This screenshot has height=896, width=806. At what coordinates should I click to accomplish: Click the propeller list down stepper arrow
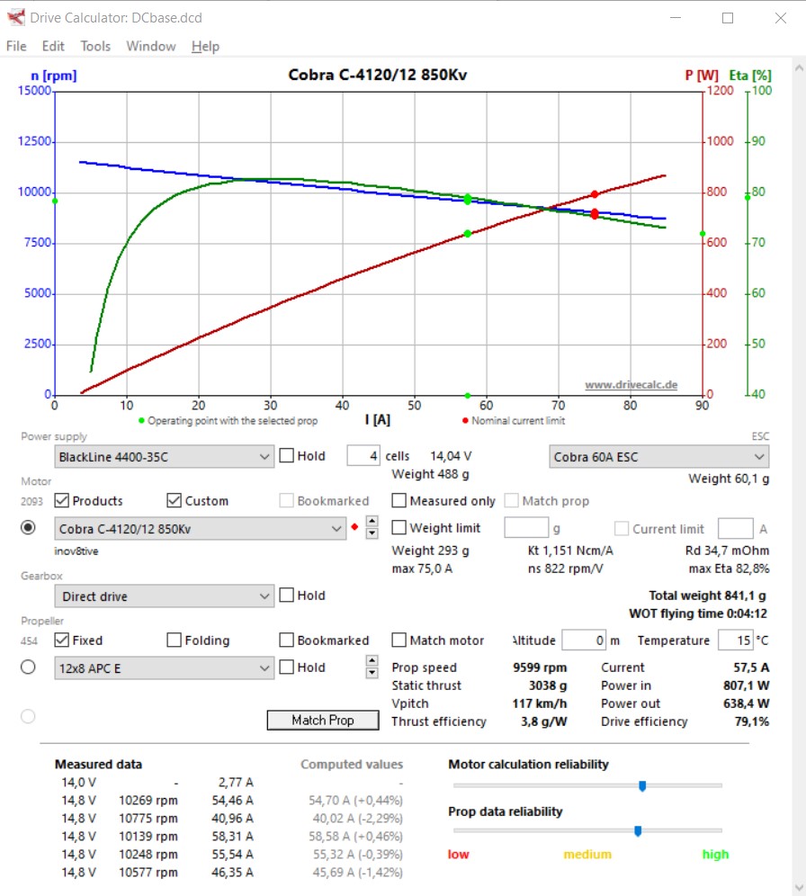(x=372, y=673)
